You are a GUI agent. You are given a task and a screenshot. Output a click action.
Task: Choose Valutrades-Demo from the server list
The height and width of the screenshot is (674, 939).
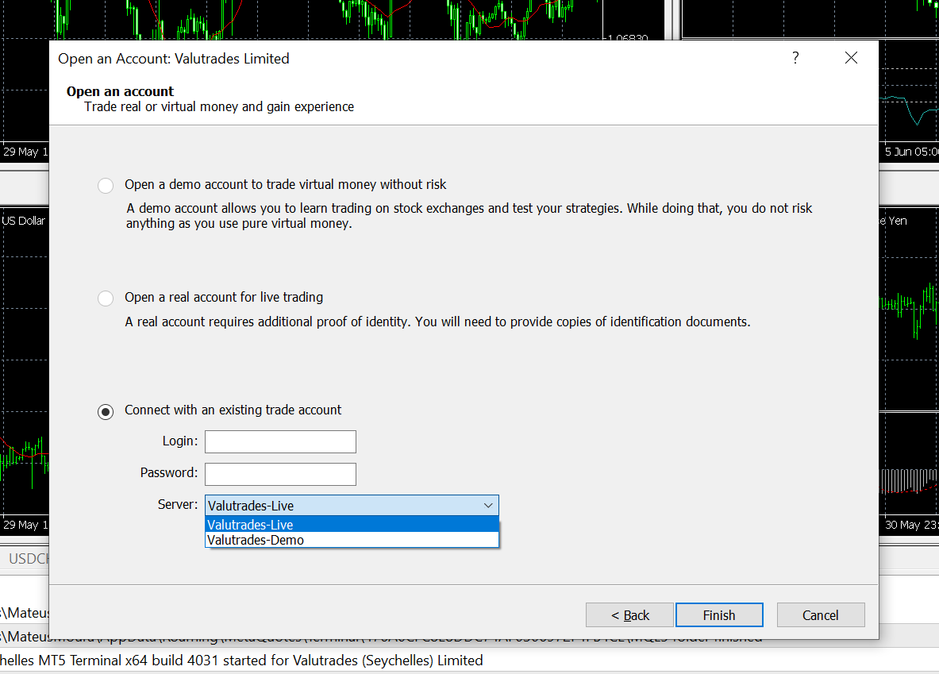coord(352,540)
